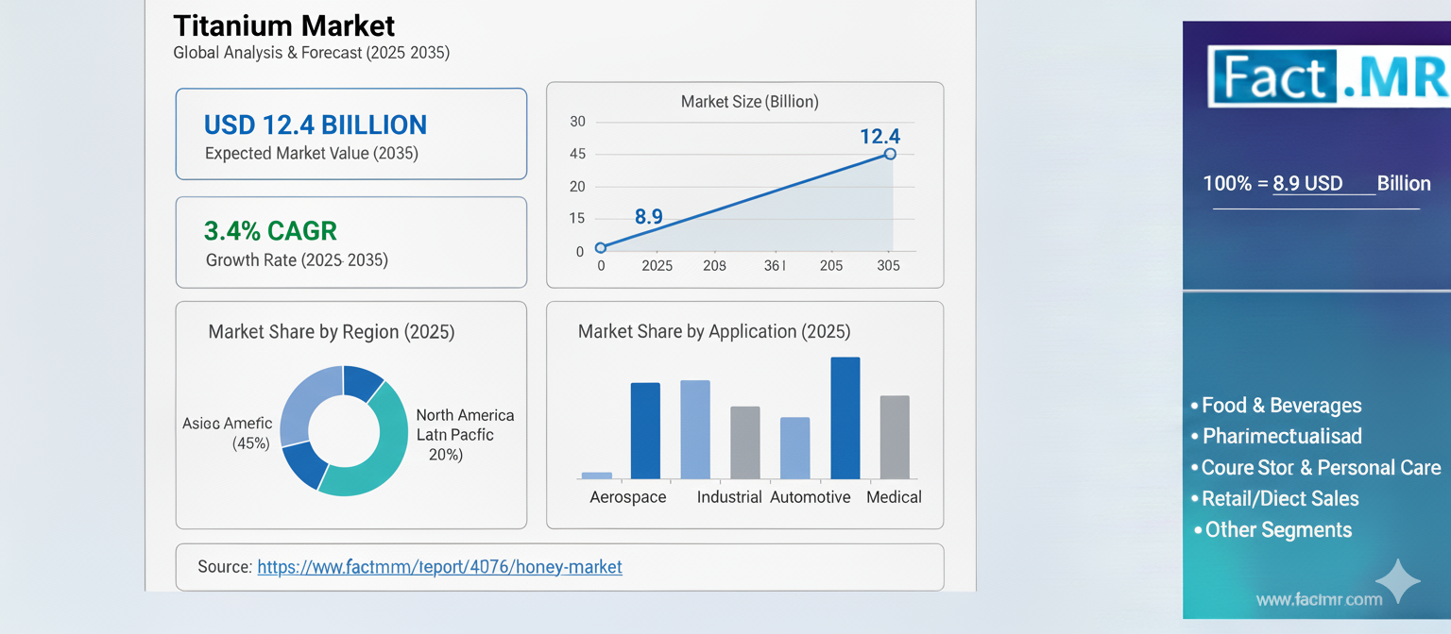Click the Titanium Market title heading

pos(284,25)
